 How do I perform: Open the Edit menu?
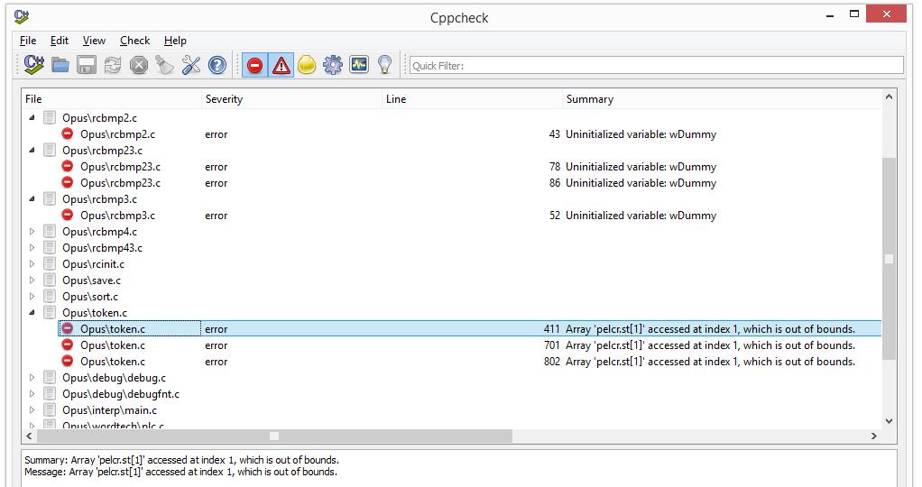point(60,41)
